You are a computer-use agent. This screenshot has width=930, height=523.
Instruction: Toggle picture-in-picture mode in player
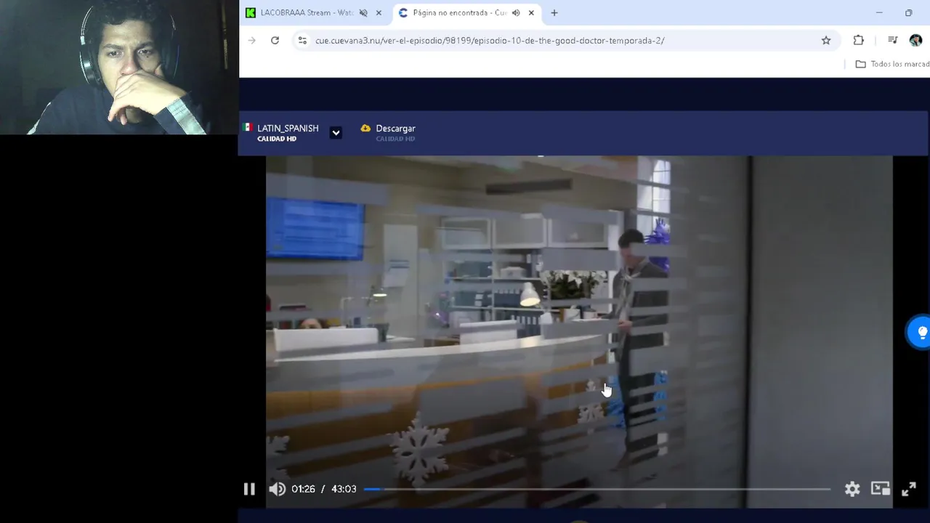tap(881, 489)
